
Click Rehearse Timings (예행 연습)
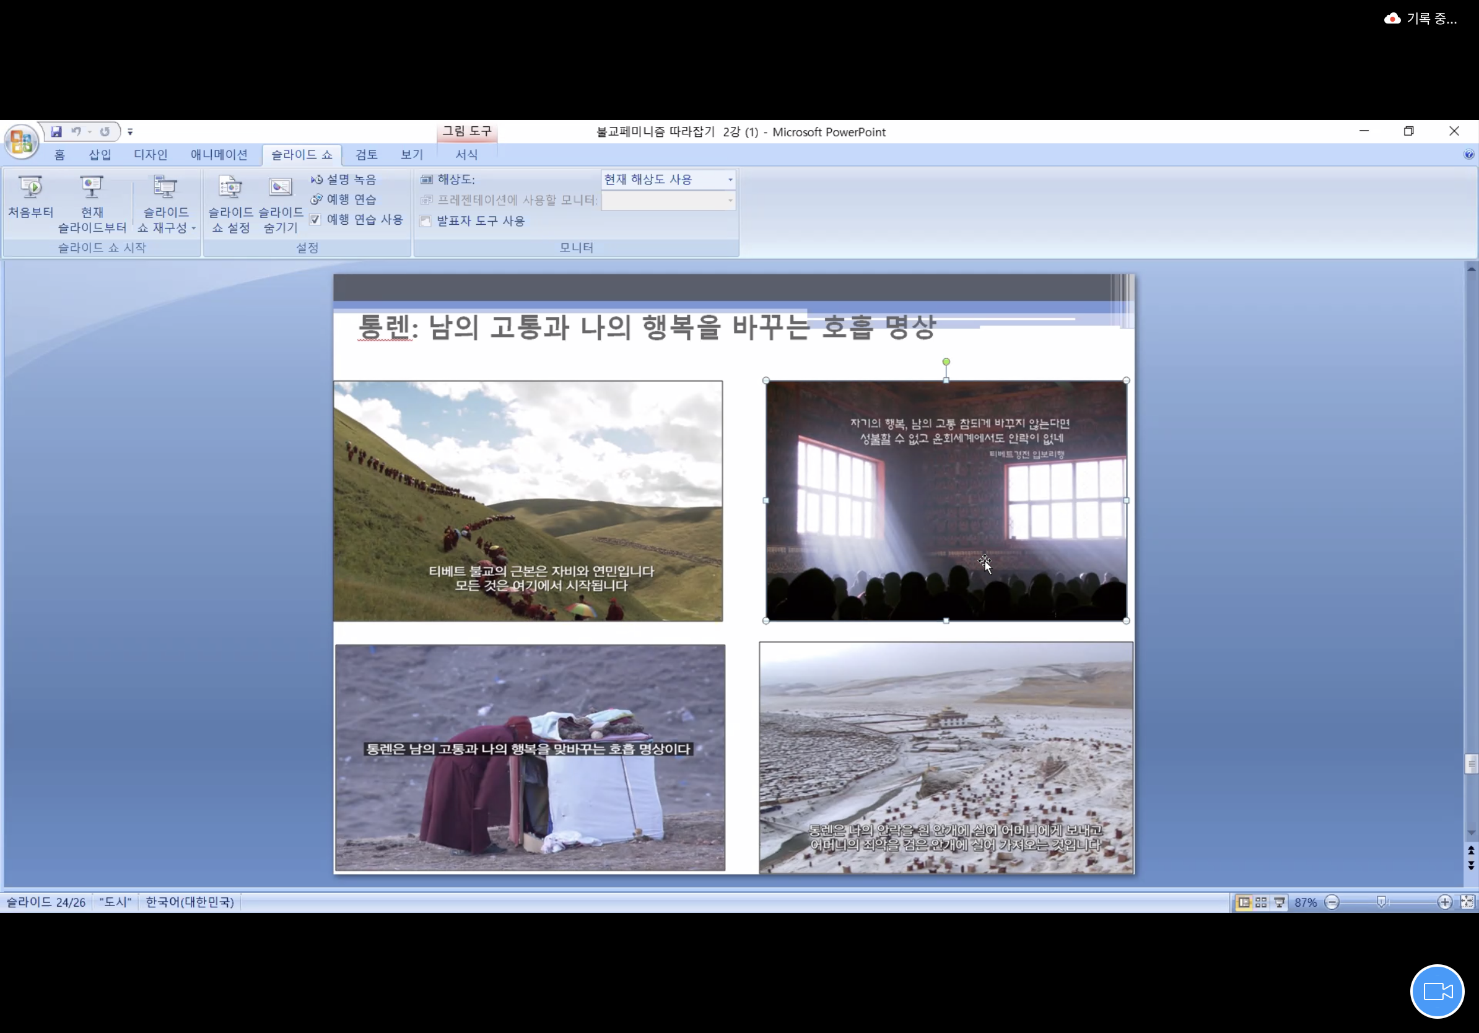click(x=343, y=199)
